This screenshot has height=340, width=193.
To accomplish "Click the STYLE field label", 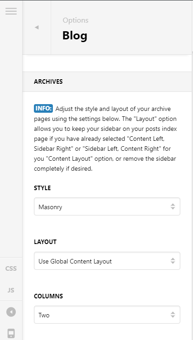I will [42, 188].
